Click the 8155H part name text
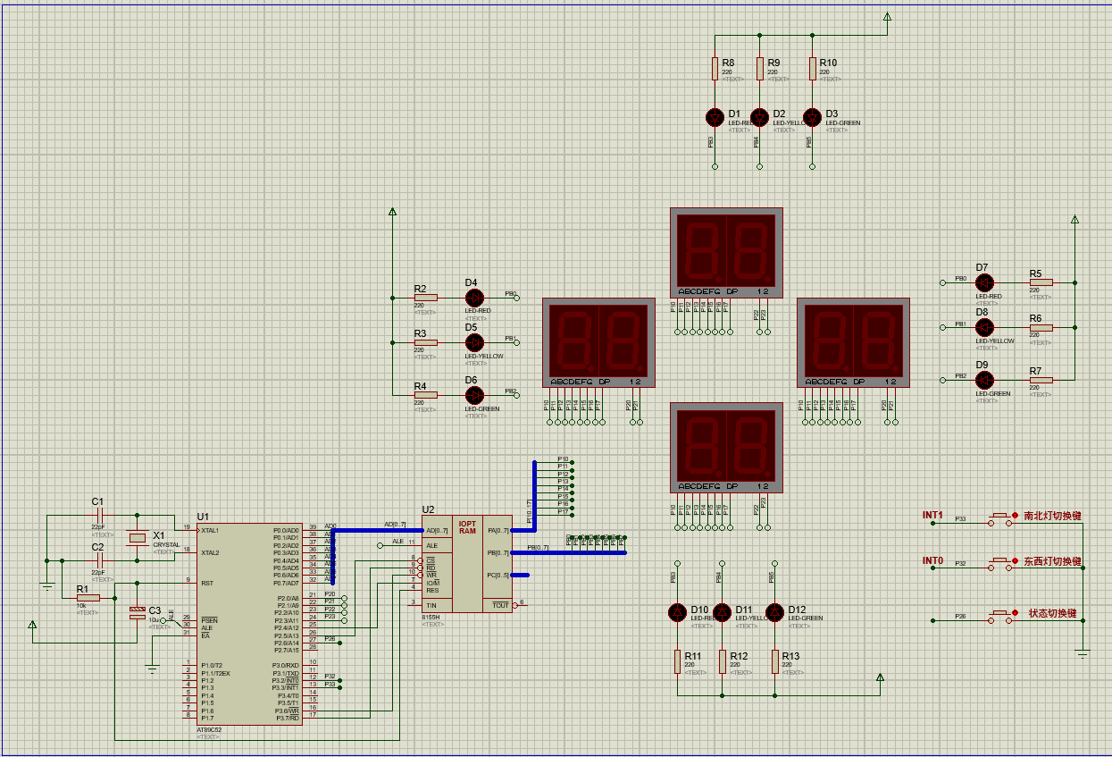 (x=431, y=617)
